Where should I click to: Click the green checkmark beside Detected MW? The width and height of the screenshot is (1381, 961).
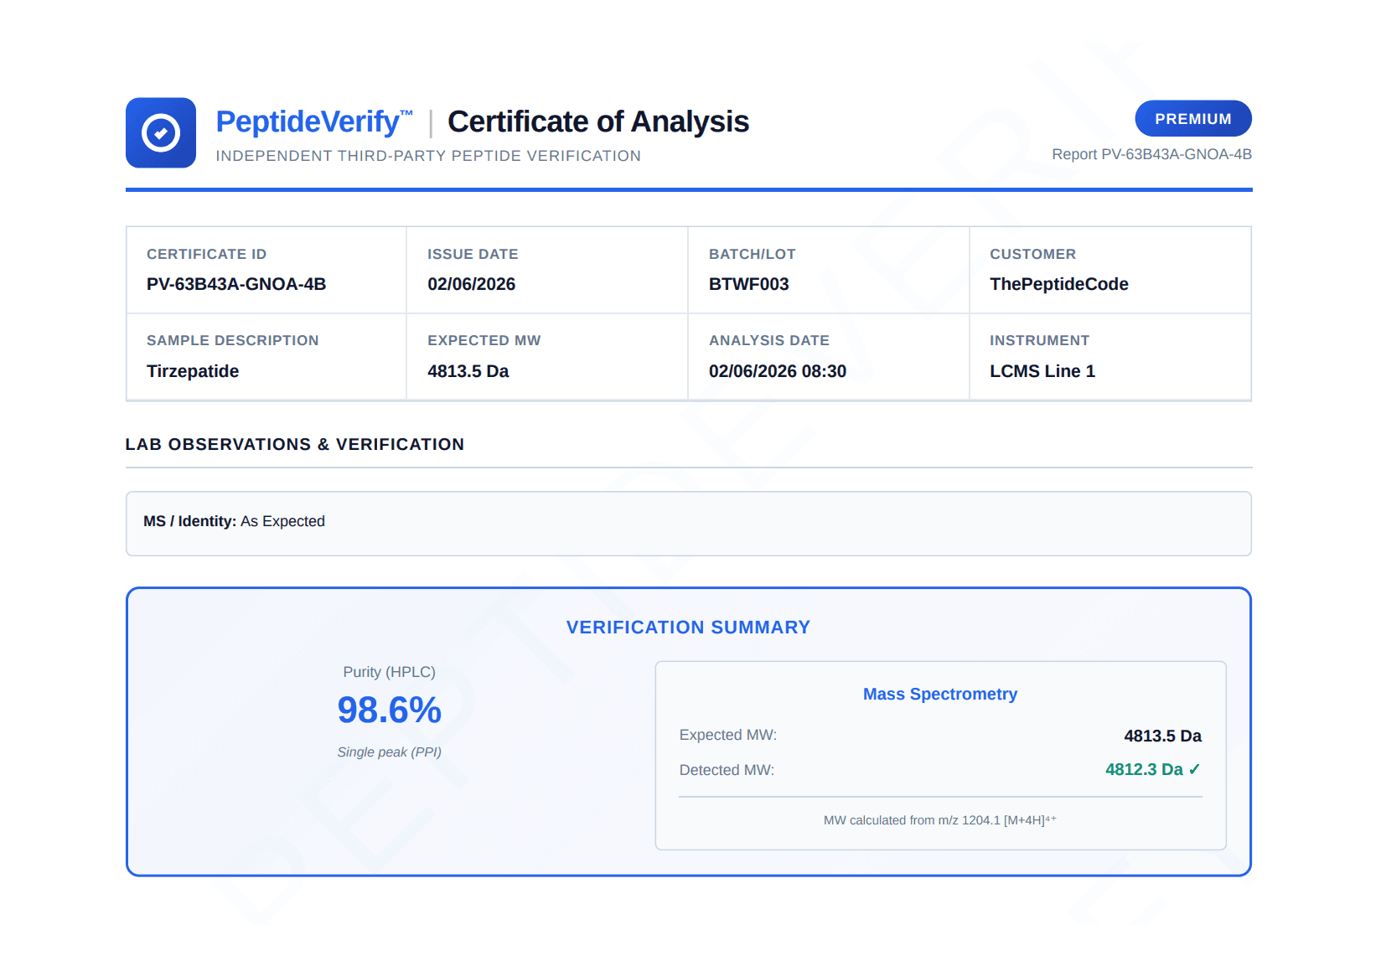coord(1195,769)
